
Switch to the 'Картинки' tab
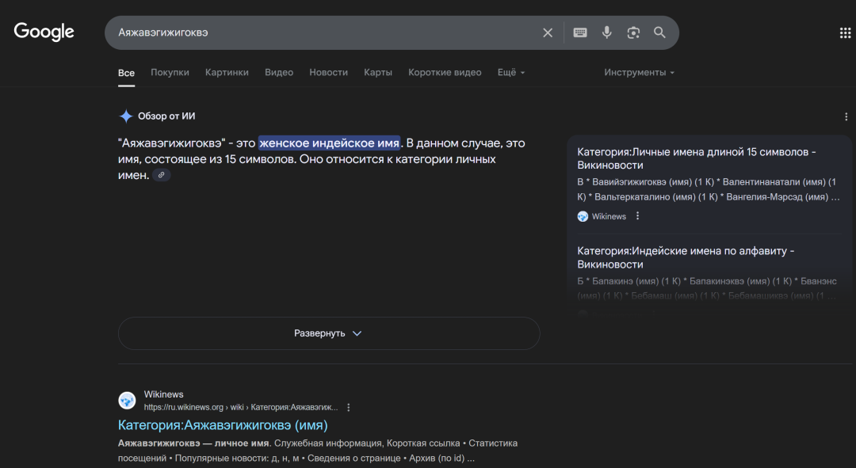pos(227,73)
